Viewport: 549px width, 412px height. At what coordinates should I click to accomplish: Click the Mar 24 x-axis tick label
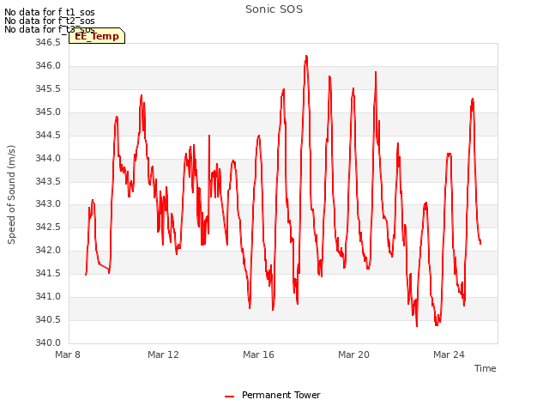click(449, 354)
